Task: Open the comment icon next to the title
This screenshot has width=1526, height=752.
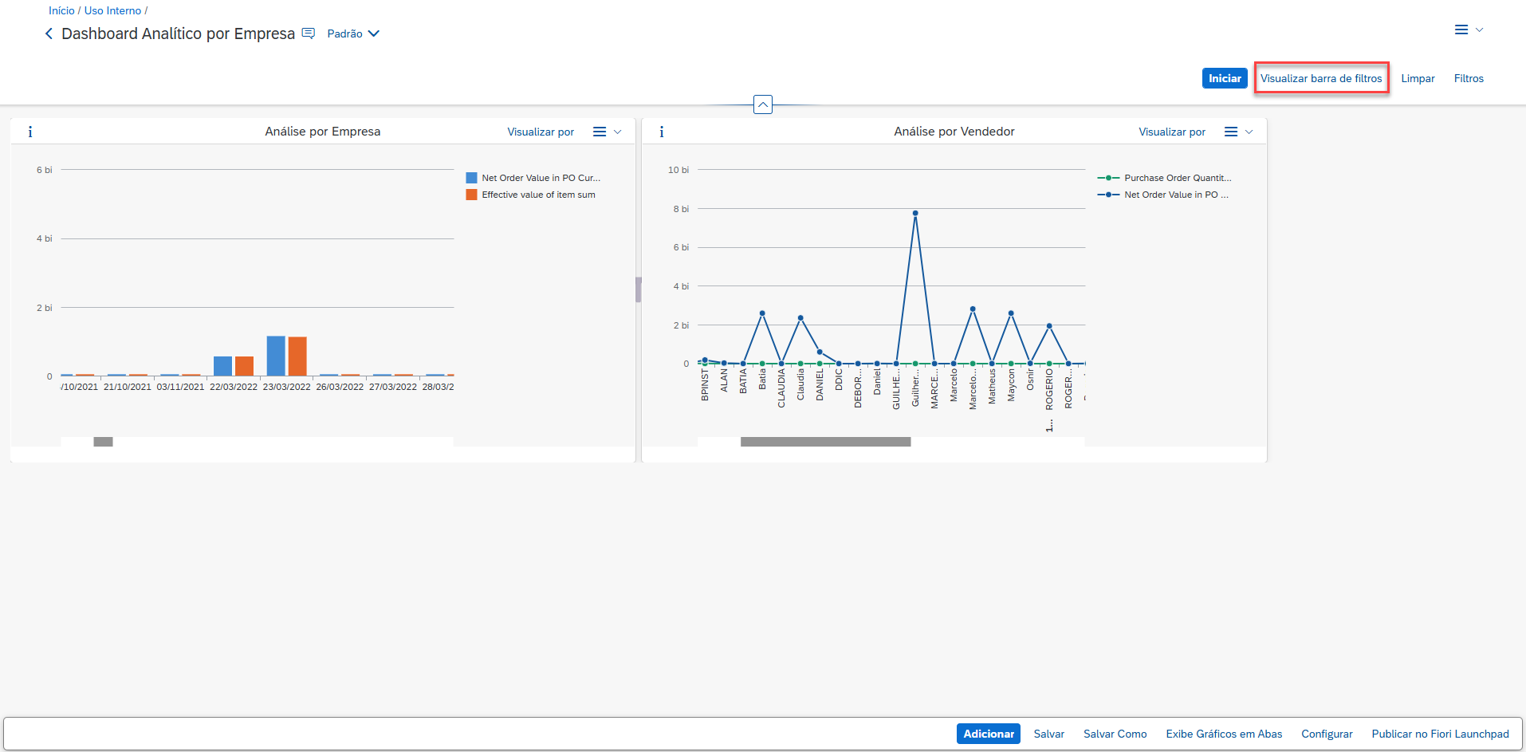Action: pos(309,33)
